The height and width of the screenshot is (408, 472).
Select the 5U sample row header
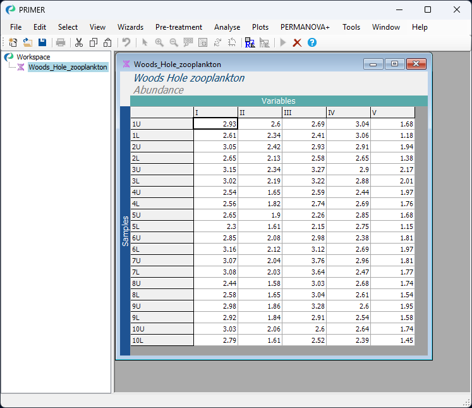tap(161, 215)
